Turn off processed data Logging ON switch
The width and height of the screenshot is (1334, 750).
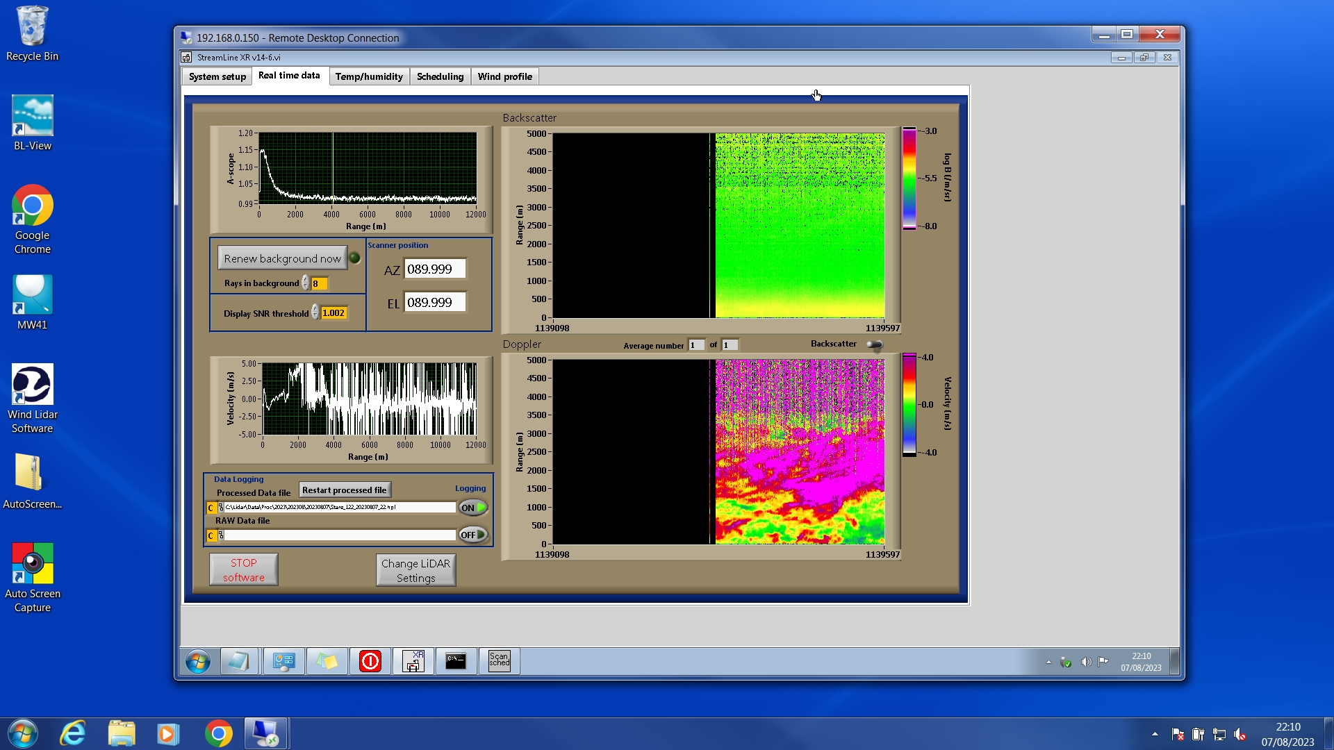pos(473,508)
